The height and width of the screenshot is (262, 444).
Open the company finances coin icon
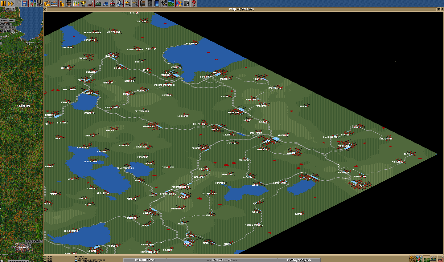62,3
